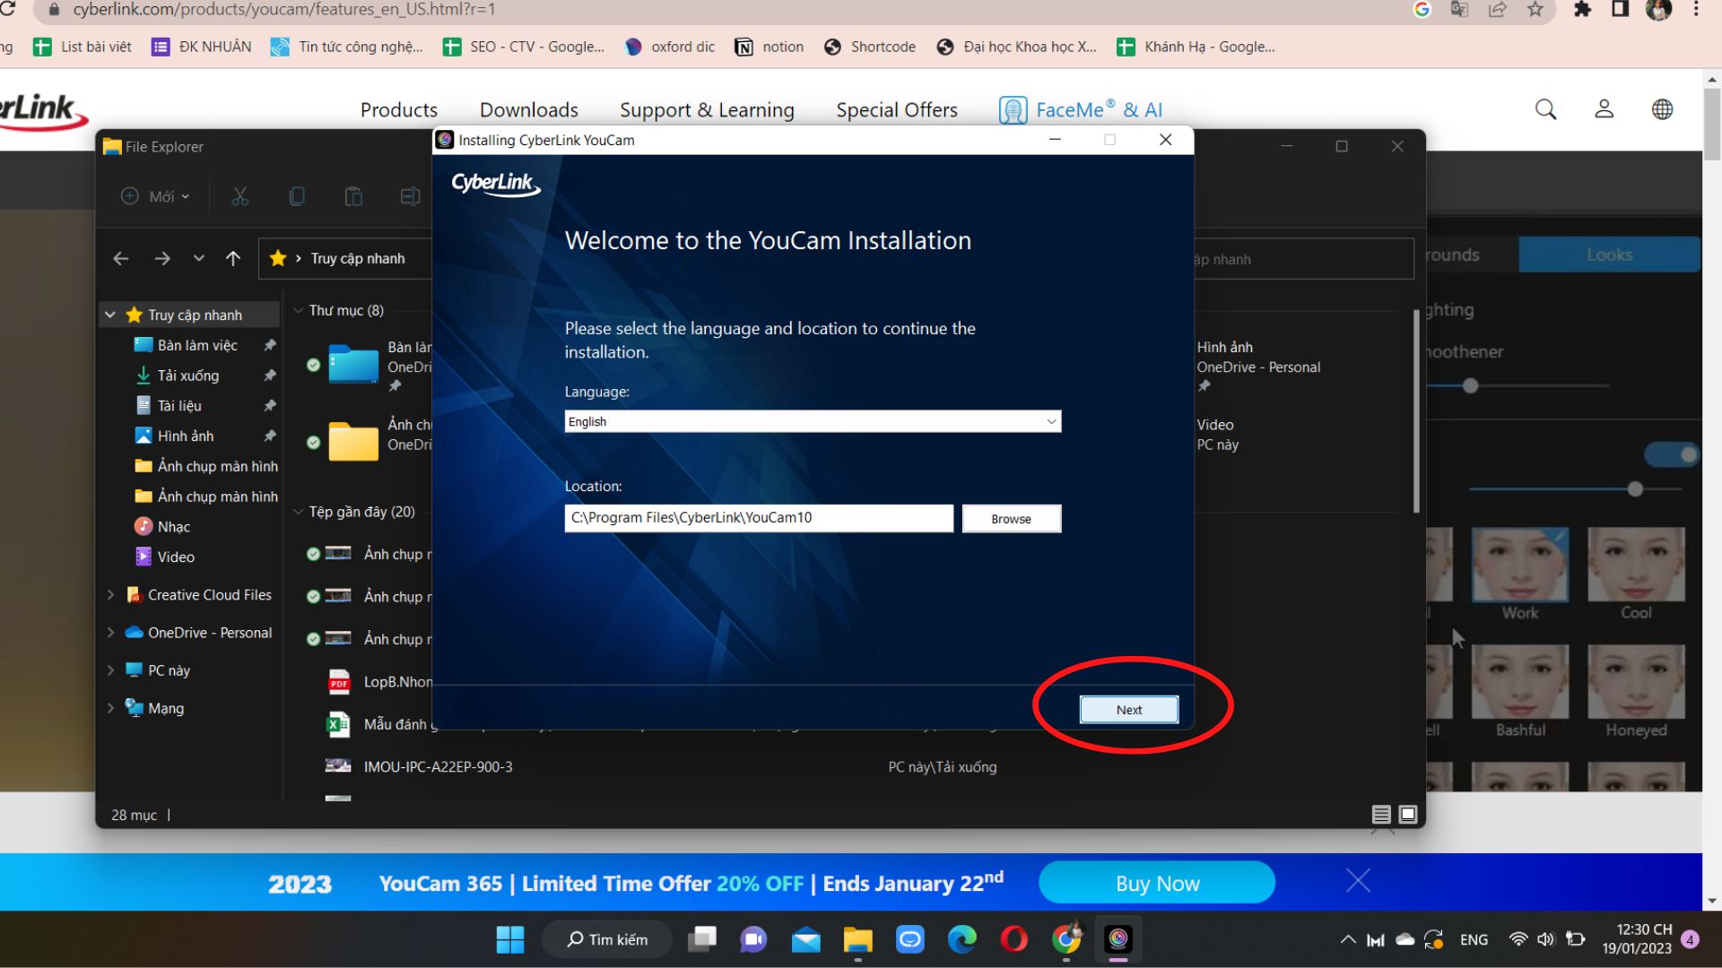
Task: Click the up-folder arrow in File Explorer
Action: pos(233,259)
